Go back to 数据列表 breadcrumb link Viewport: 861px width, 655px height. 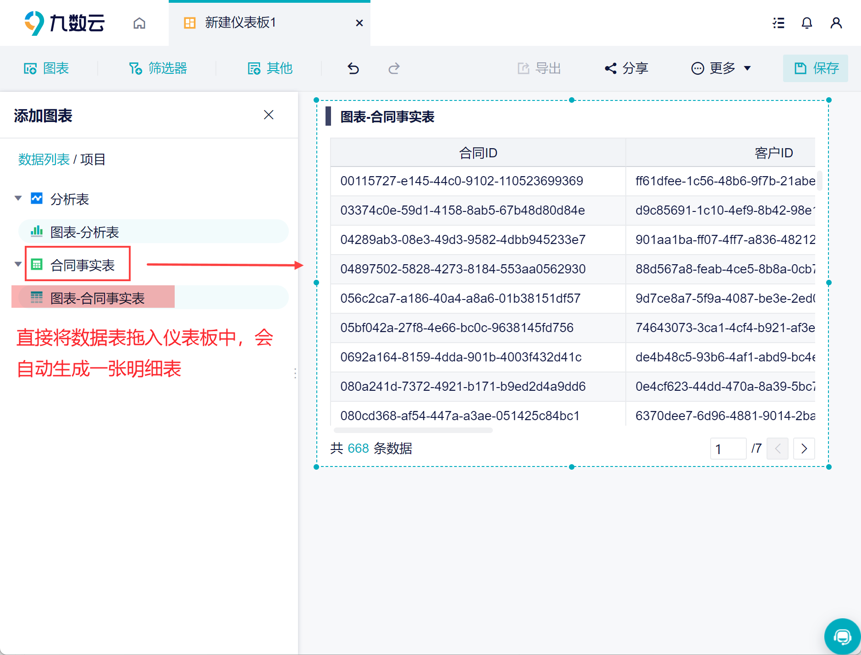pyautogui.click(x=44, y=159)
